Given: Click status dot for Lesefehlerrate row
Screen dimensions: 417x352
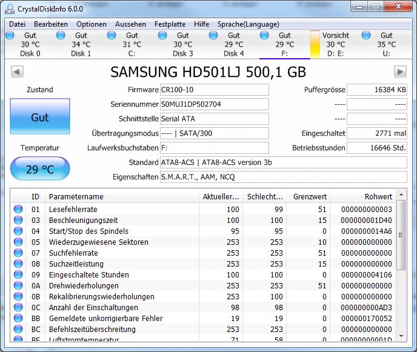Looking at the screenshot, I should (x=18, y=209).
